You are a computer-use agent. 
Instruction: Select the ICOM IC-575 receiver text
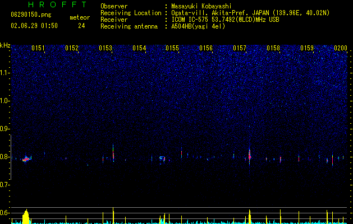click(x=225, y=20)
